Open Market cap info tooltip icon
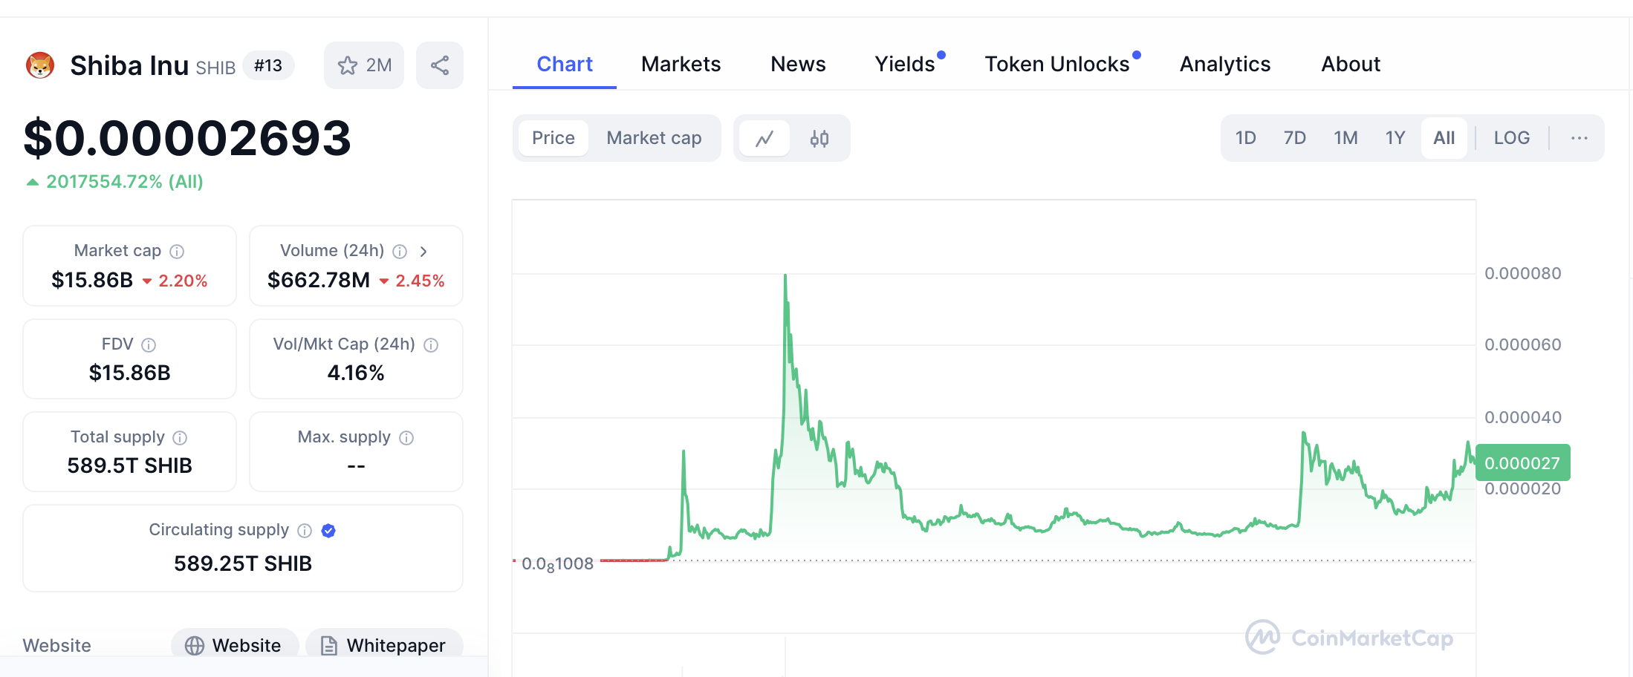Viewport: 1633px width, 677px height. tap(177, 252)
